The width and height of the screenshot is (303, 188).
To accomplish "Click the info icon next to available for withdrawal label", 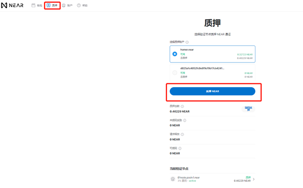I will 180,148.
